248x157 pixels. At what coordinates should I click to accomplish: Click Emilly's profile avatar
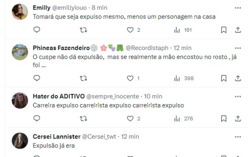[x=20, y=12]
